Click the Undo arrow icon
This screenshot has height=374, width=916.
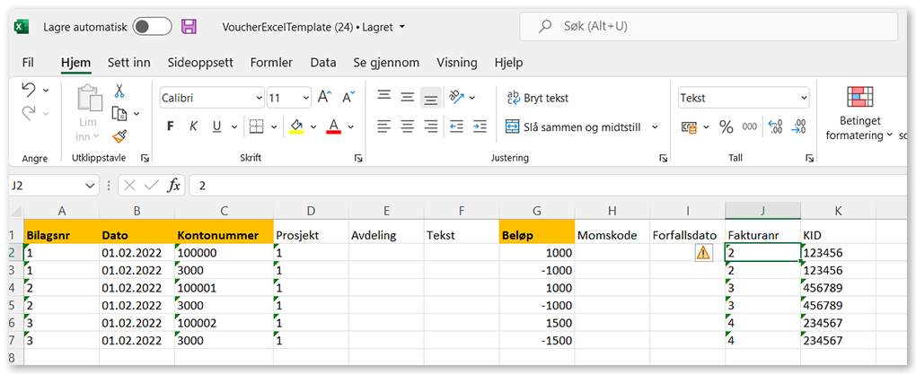point(29,90)
